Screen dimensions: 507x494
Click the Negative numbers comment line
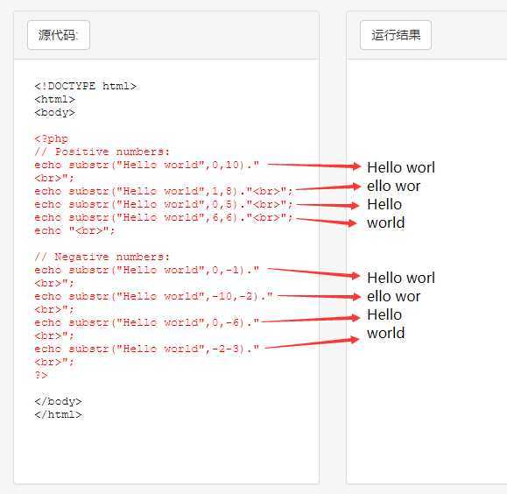point(102,257)
